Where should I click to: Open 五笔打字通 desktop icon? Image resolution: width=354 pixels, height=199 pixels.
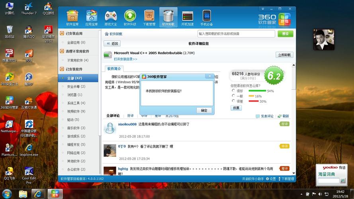29,103
